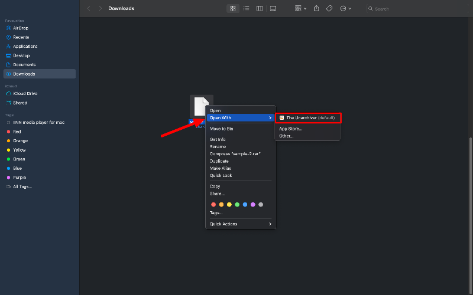The width and height of the screenshot is (473, 295).
Task: Choose The Unarchiver (default) in submenu
Action: point(308,117)
